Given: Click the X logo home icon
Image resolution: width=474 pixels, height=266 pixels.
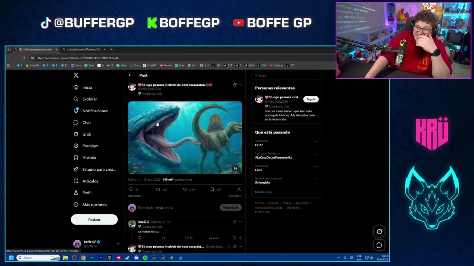Looking at the screenshot, I should tap(76, 75).
